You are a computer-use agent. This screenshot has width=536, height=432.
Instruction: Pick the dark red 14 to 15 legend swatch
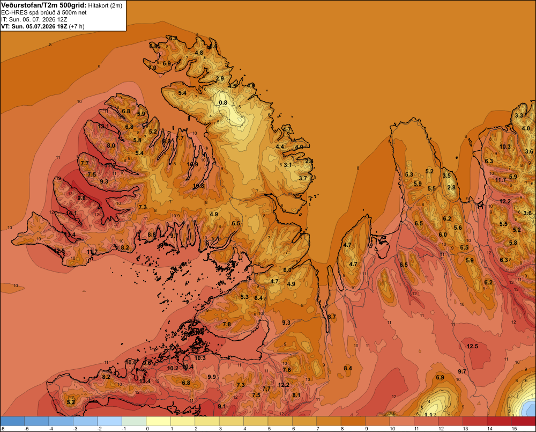coord(498,421)
